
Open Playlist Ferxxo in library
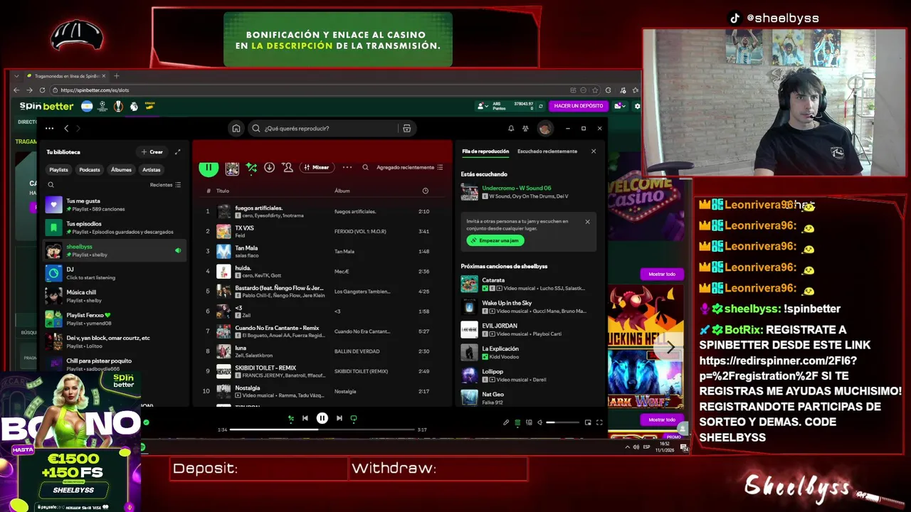pos(114,319)
